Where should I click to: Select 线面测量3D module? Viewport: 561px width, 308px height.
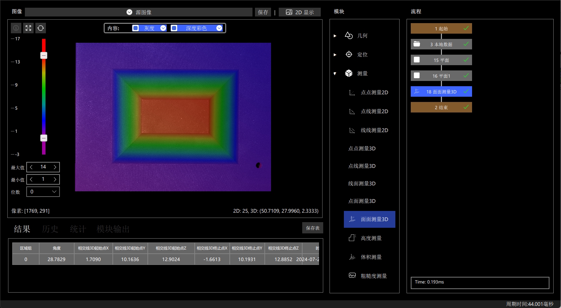pos(362,184)
